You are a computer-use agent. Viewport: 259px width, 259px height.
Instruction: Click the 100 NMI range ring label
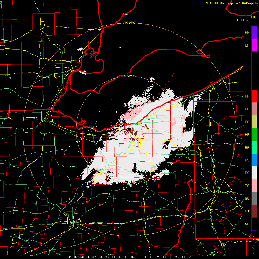129,23
